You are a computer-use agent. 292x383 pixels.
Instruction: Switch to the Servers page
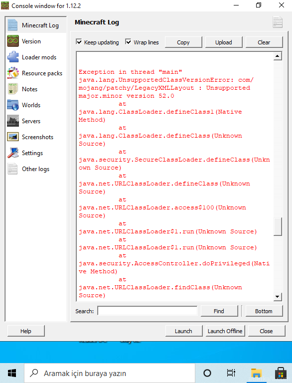tap(36, 121)
